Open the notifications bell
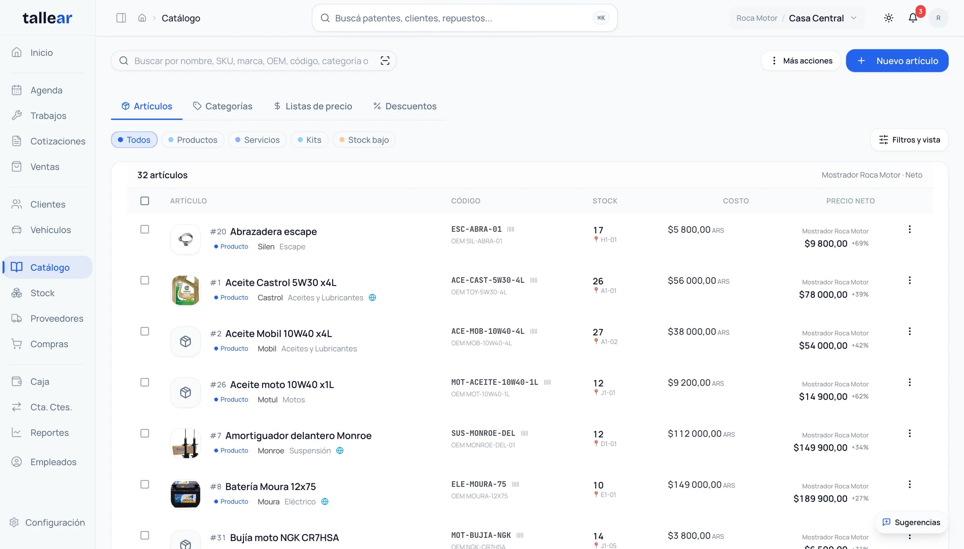Image resolution: width=964 pixels, height=549 pixels. point(913,18)
